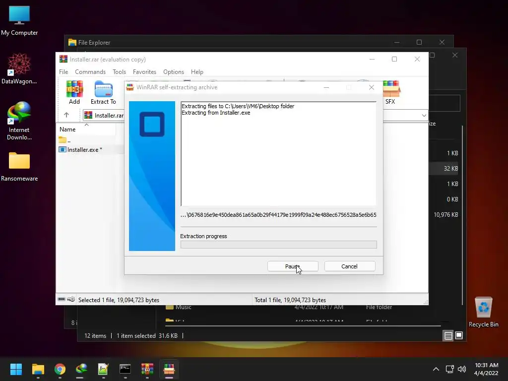Go up one level with the up arrow
The width and height of the screenshot is (508, 381).
pyautogui.click(x=66, y=115)
